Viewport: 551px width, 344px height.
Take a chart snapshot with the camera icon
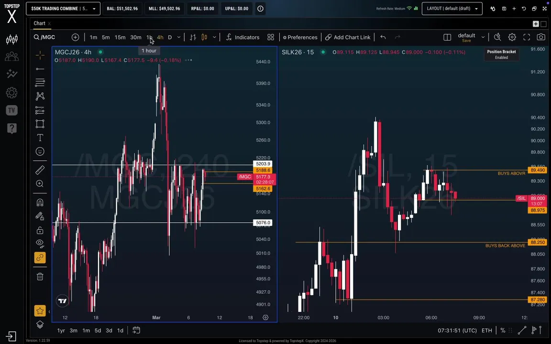(x=541, y=37)
